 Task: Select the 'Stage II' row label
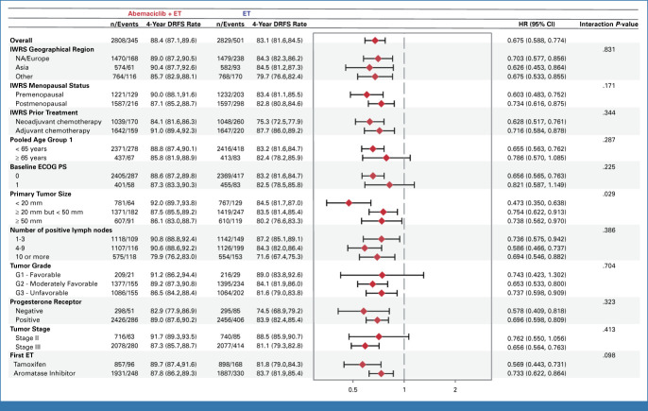[x=26, y=338]
